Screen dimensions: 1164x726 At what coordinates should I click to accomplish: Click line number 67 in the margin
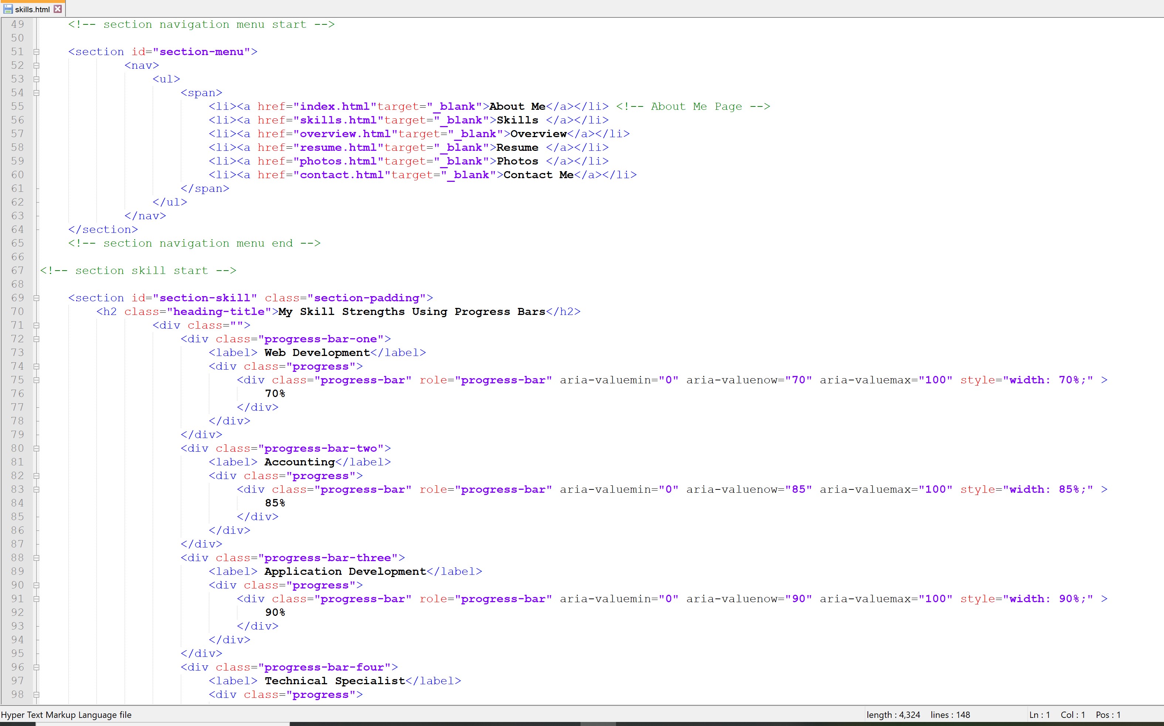(x=17, y=271)
